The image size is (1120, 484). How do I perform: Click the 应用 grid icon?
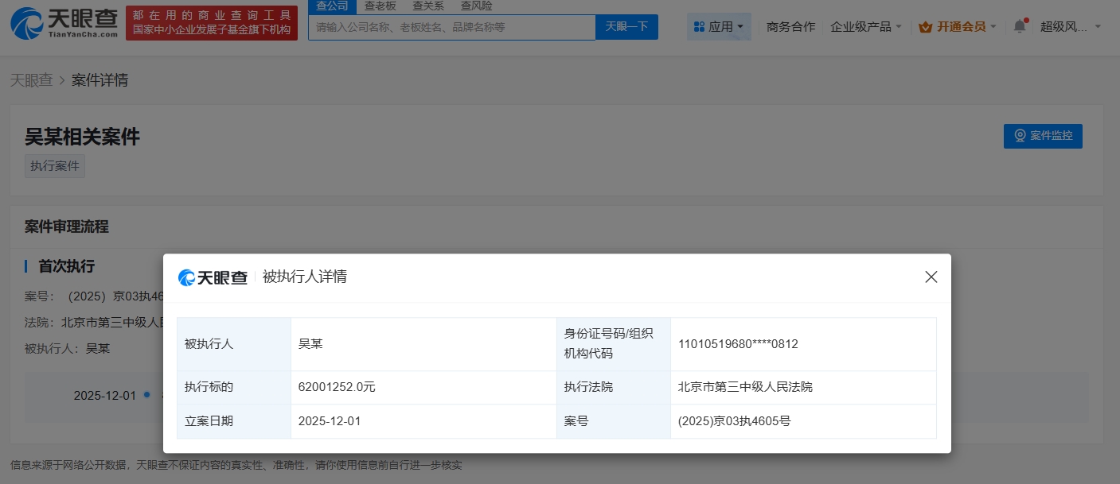[699, 27]
